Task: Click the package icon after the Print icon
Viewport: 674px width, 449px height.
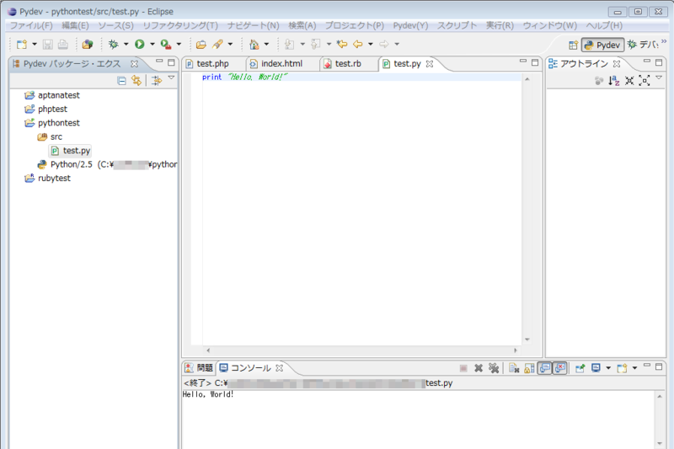Action: coord(88,45)
